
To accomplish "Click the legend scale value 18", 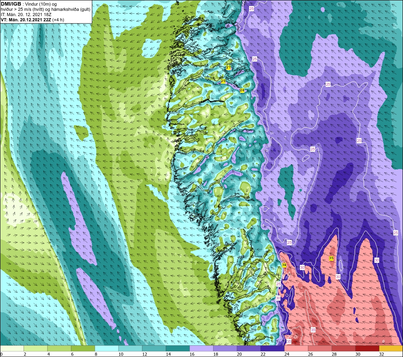I will (x=216, y=354).
